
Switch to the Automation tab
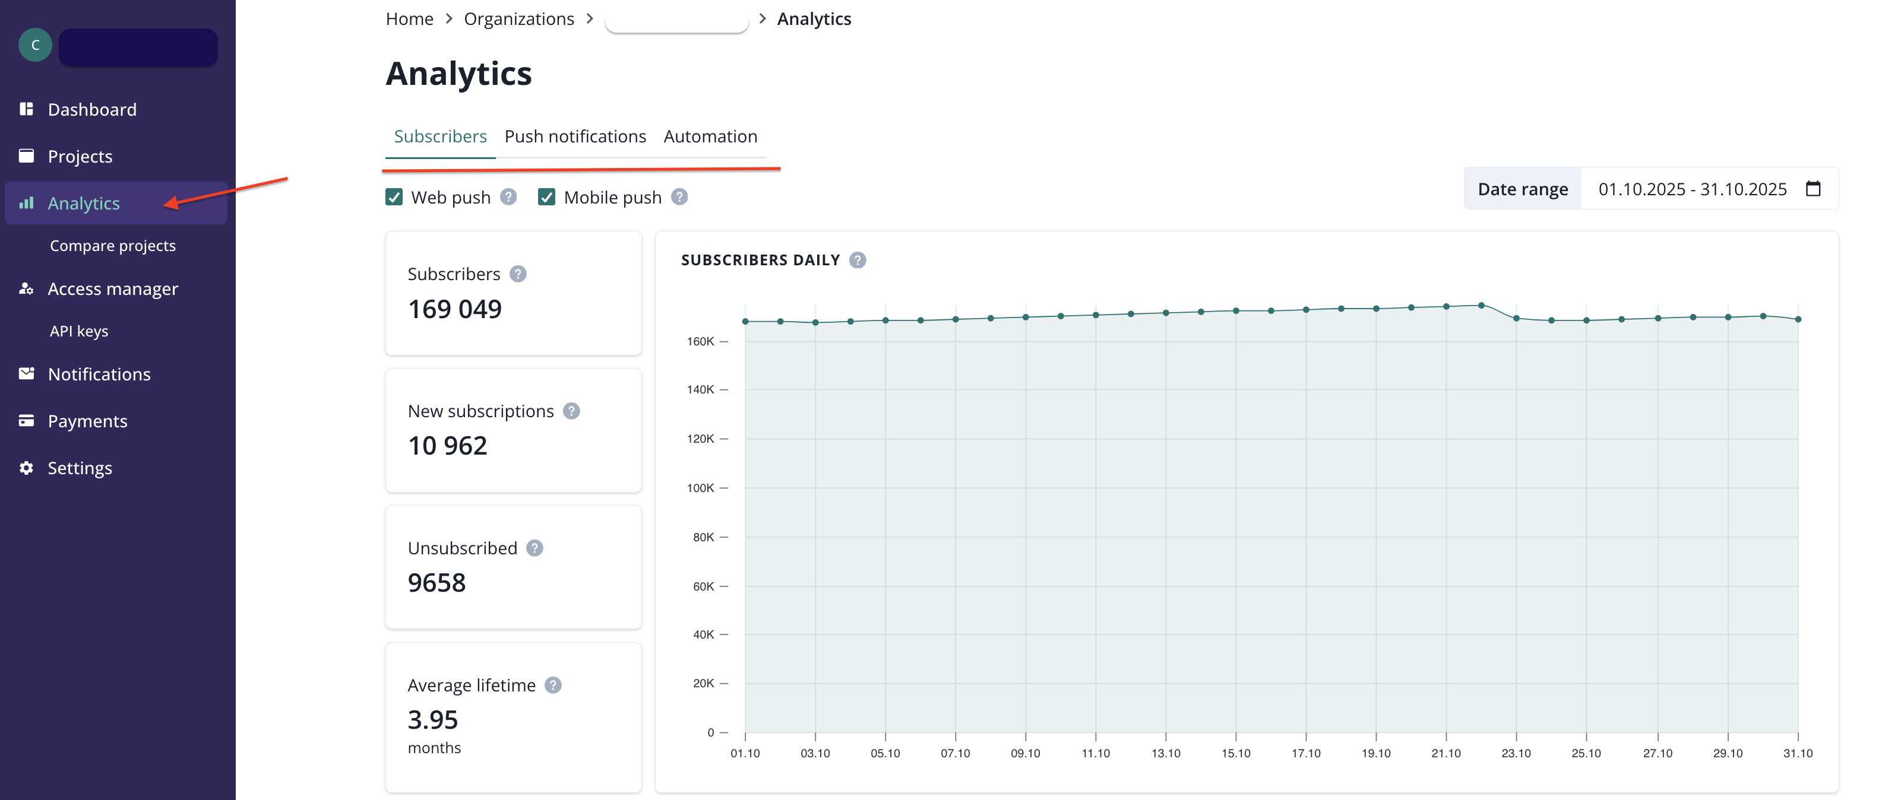(710, 136)
